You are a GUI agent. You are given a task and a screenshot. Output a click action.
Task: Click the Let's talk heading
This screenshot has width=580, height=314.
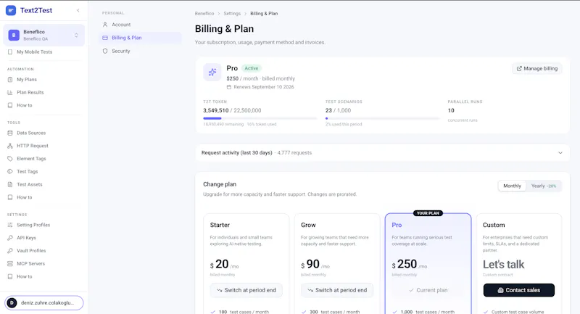pos(503,265)
